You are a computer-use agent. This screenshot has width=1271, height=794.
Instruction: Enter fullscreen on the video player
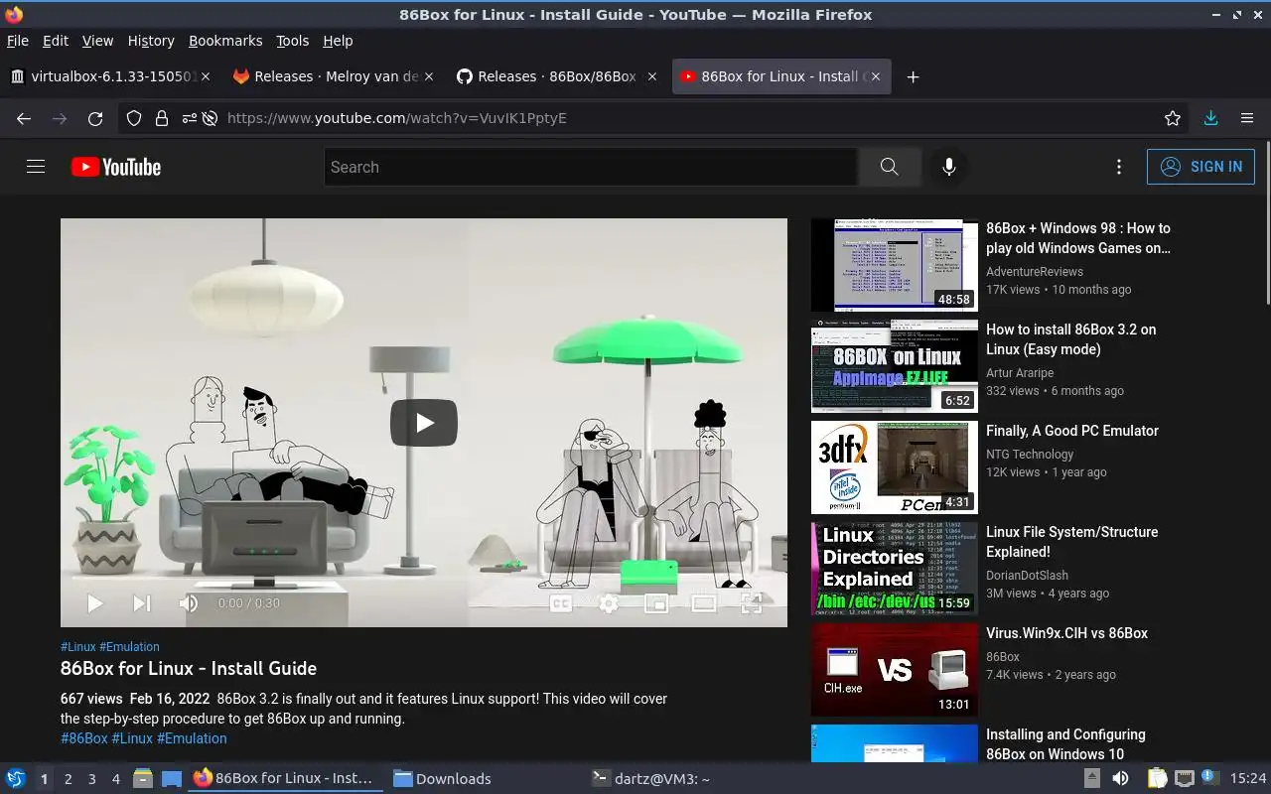(752, 602)
